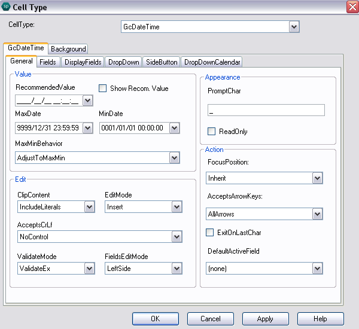Open the DropDownCalendar sub-tab
The width and height of the screenshot is (359, 329).
212,62
